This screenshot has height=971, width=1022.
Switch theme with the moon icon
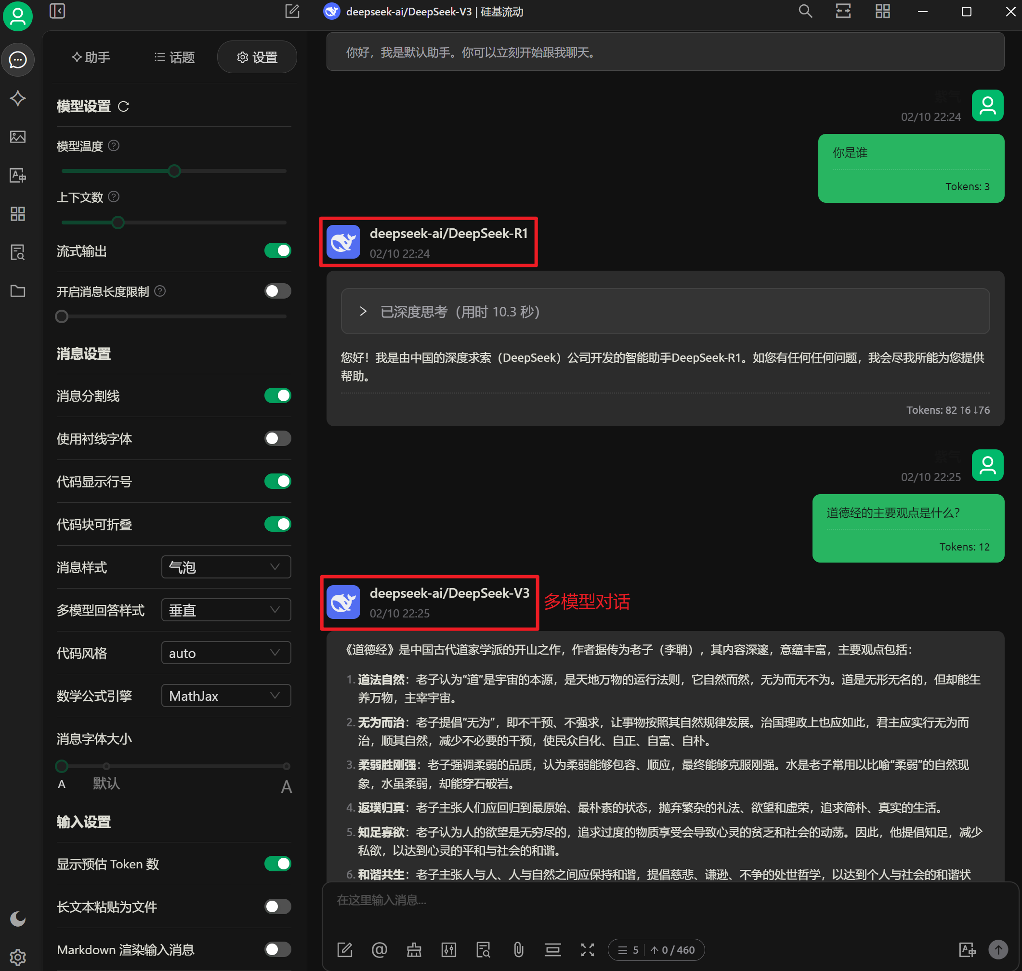coord(18,919)
